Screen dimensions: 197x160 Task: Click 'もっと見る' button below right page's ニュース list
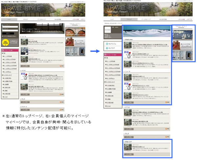click(x=129, y=102)
